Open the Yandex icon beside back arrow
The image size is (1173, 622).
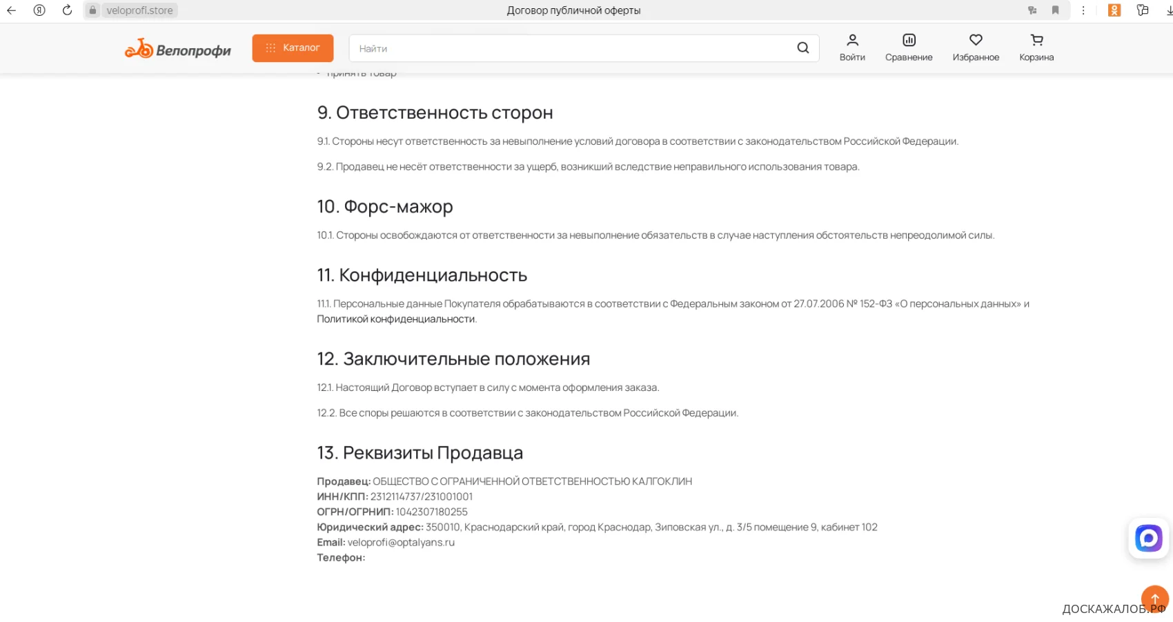click(39, 10)
